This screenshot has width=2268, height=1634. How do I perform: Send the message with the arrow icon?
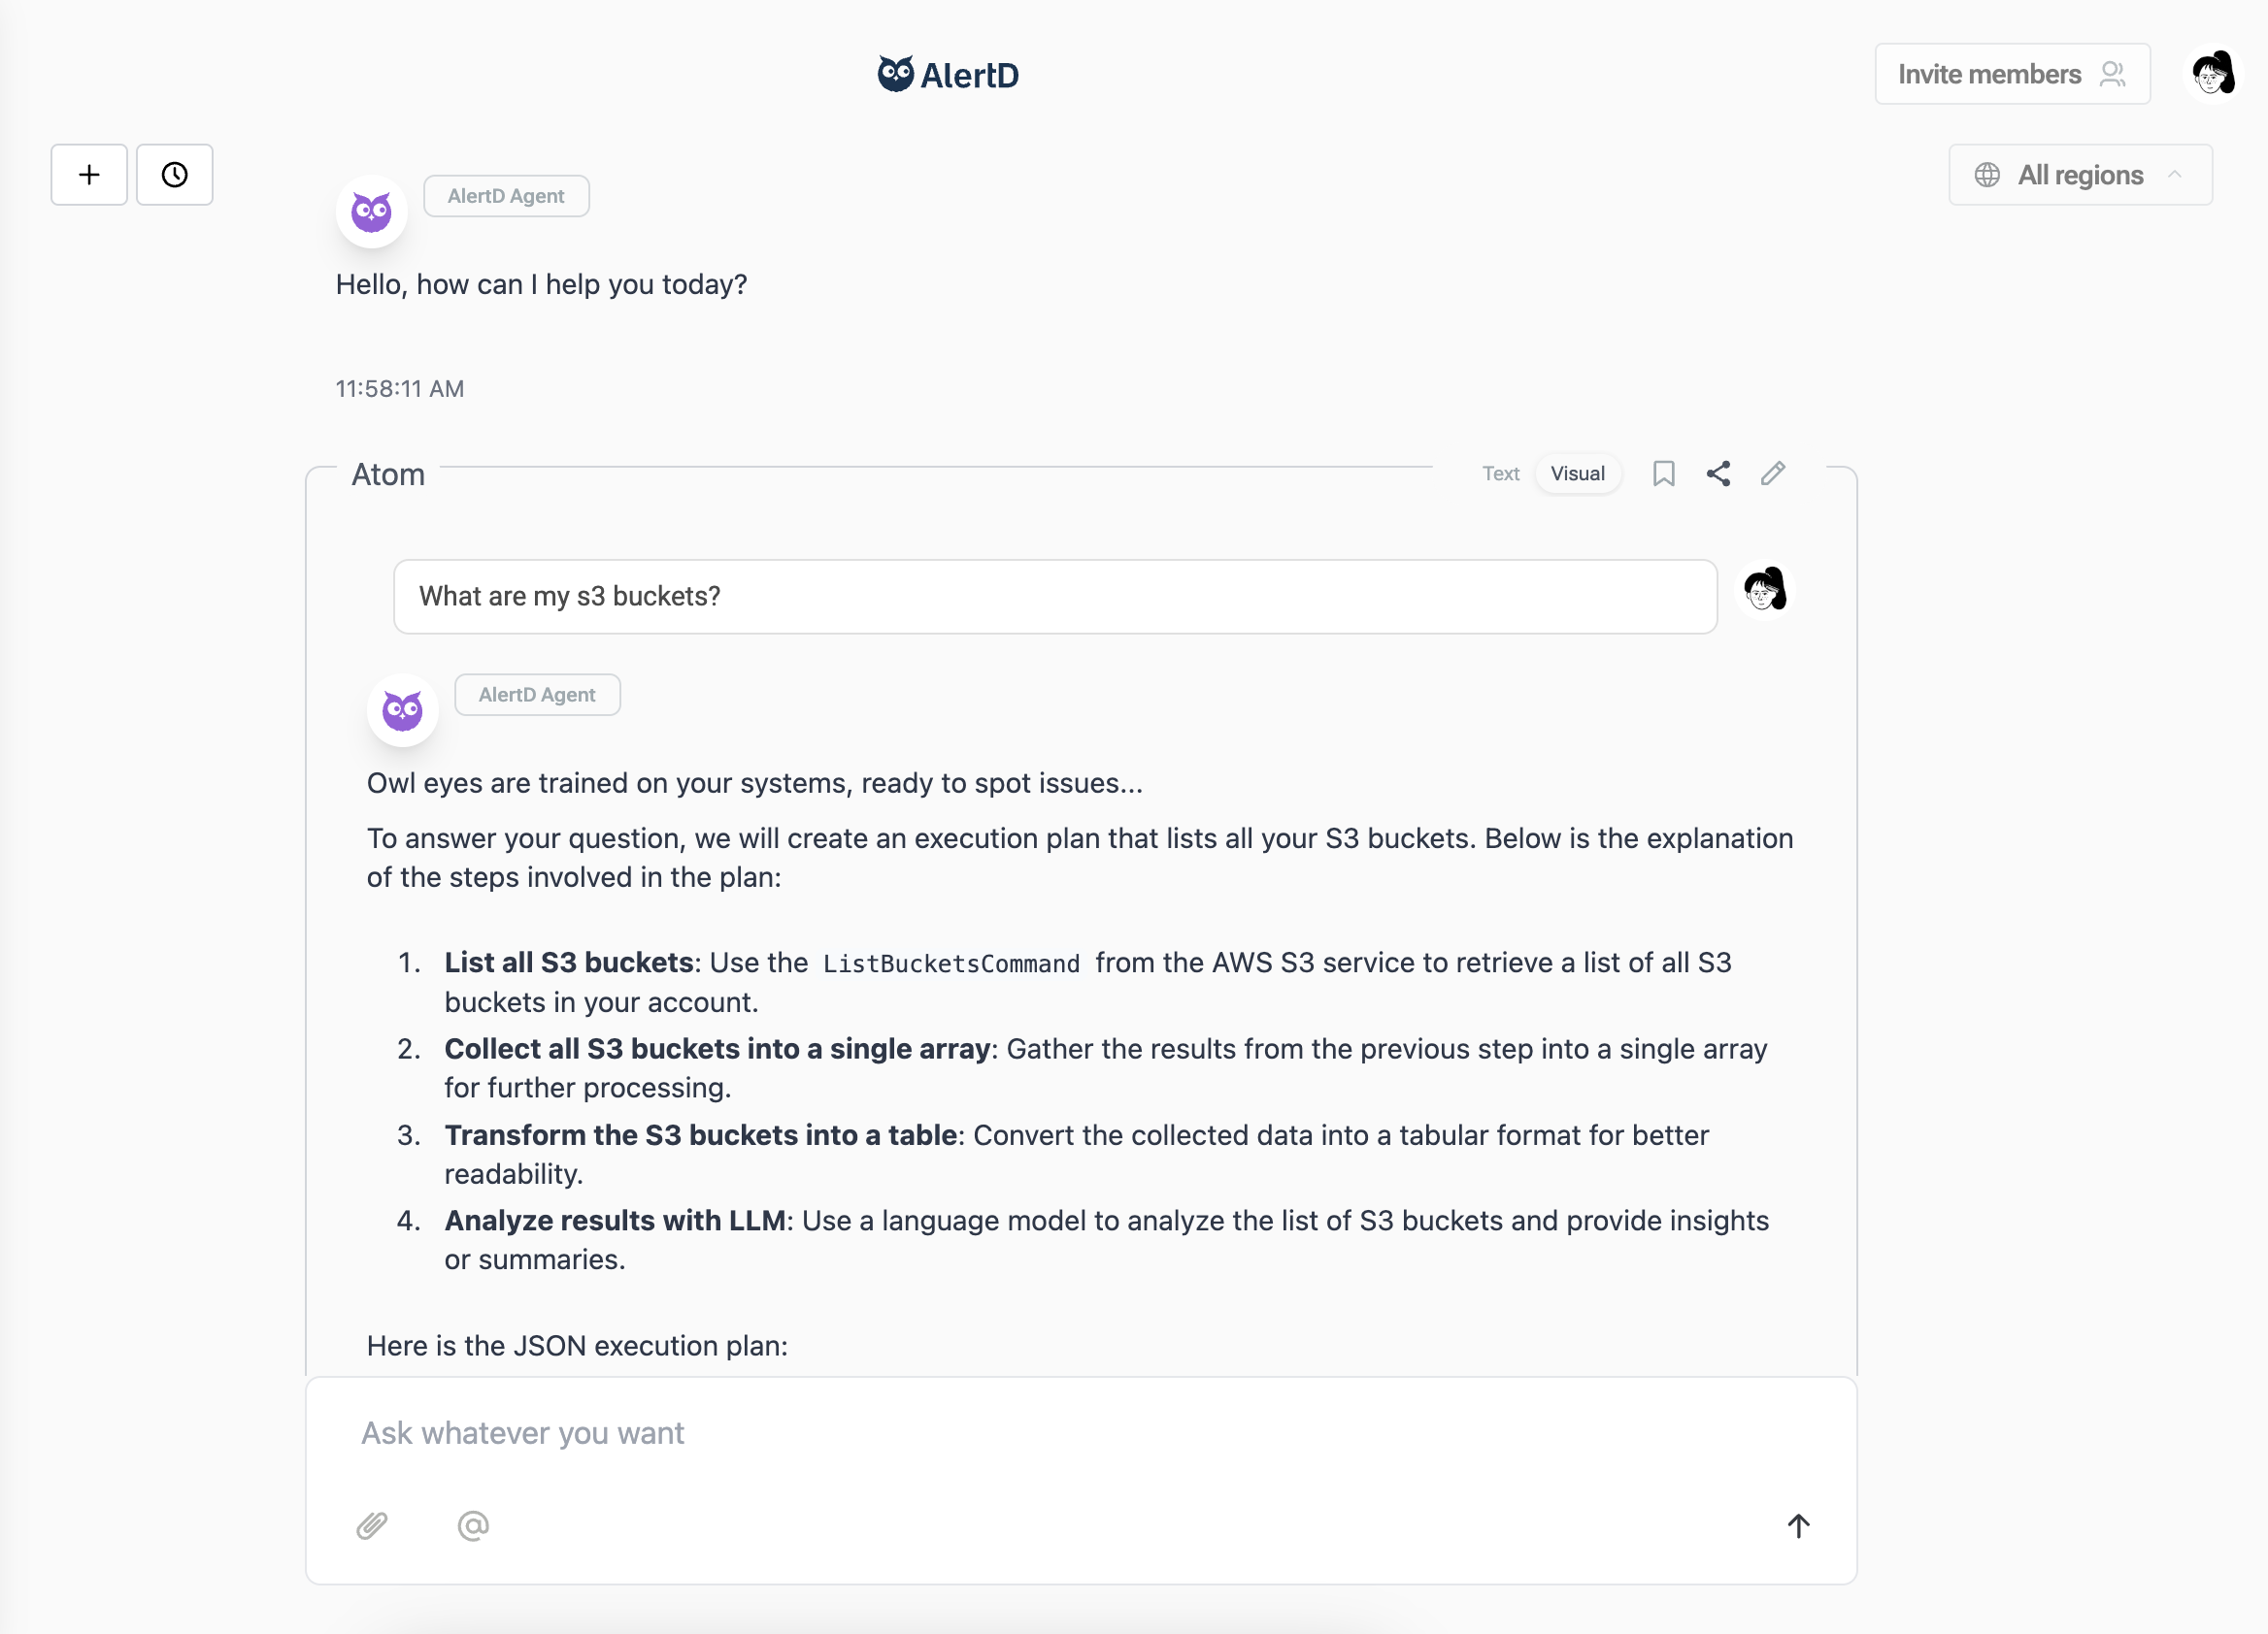click(x=1797, y=1525)
